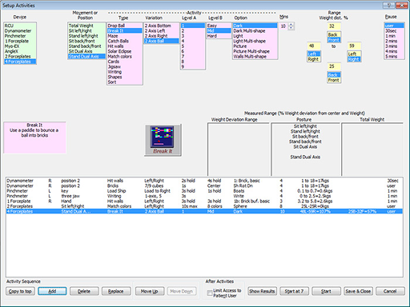410x307 pixels.
Task: Open Show Results
Action: point(262,291)
